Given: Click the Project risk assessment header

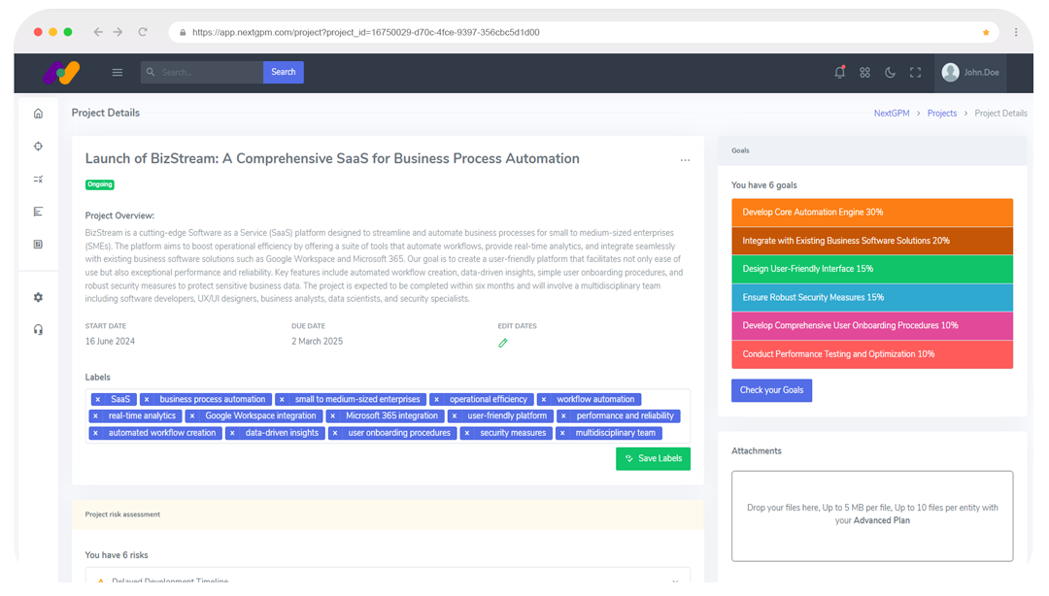Looking at the screenshot, I should 388,515.
